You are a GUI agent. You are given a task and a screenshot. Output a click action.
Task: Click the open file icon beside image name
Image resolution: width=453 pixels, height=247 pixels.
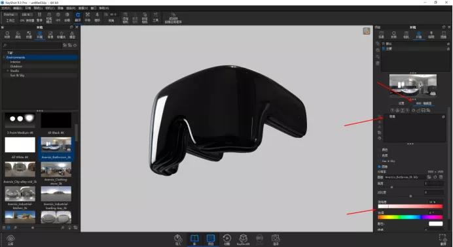point(429,177)
